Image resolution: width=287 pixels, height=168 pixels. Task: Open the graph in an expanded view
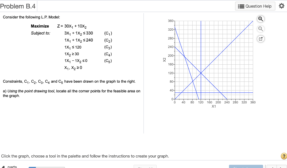pyautogui.click(x=260, y=39)
